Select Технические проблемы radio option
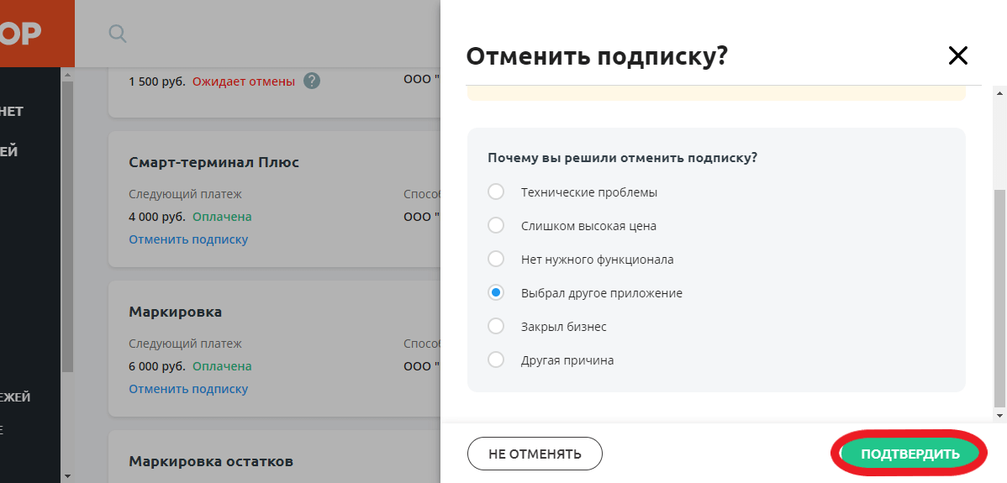 [x=496, y=192]
